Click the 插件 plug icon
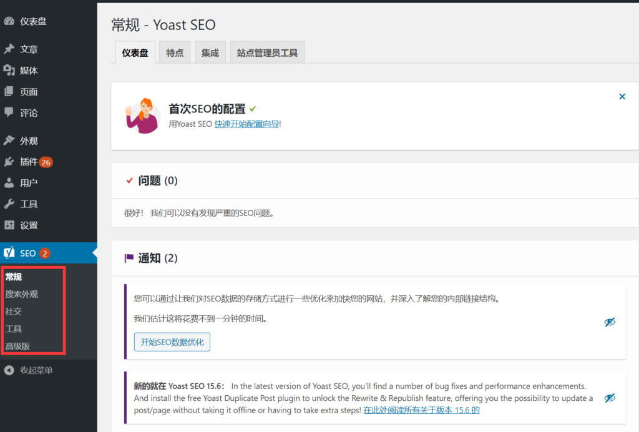Screen dimensions: 639x432 tap(9, 162)
